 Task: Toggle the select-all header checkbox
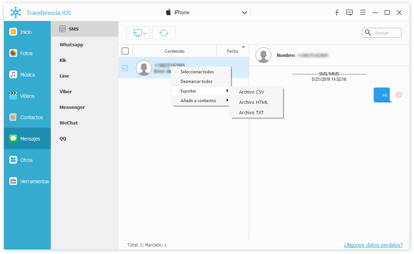coord(125,51)
